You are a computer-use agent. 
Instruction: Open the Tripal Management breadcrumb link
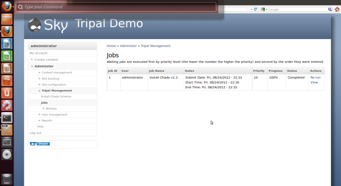coord(156,46)
